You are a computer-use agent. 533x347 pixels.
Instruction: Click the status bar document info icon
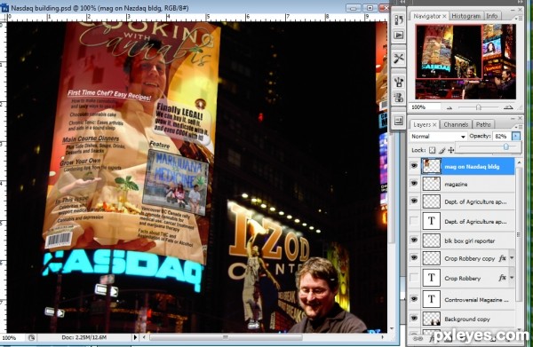click(32, 337)
